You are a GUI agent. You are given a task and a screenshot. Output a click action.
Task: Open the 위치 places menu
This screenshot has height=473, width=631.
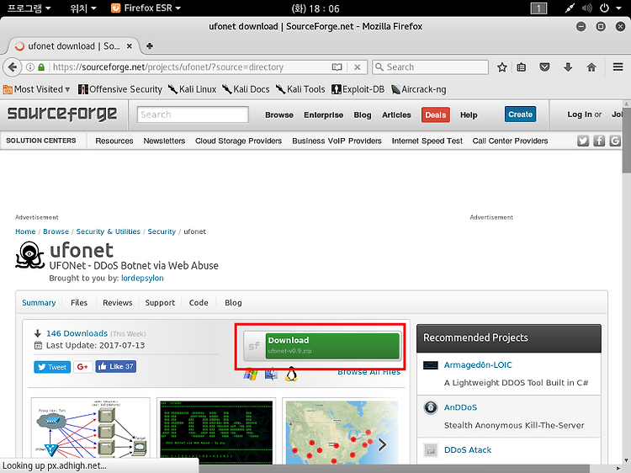tap(83, 8)
